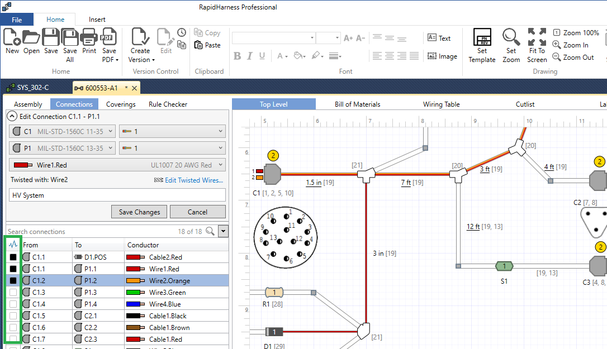Open the P1 connector dropdown
This screenshot has height=349, width=607.
pyautogui.click(x=63, y=148)
